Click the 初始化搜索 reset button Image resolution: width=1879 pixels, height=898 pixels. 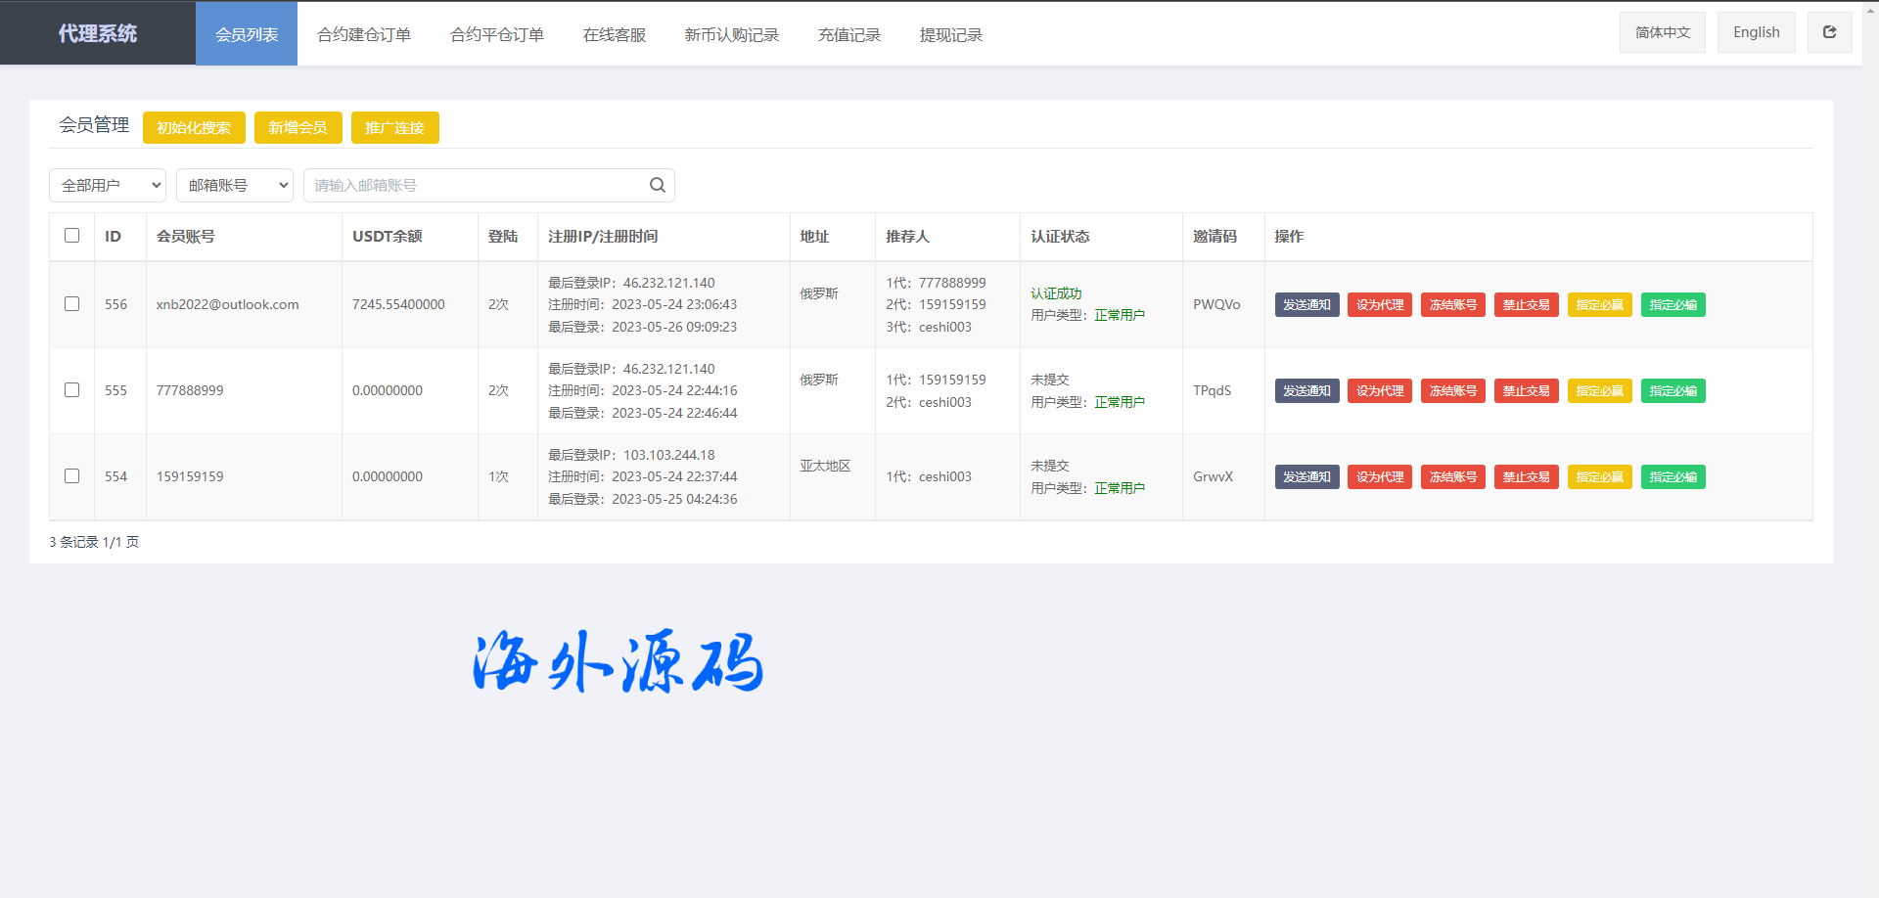pos(194,128)
